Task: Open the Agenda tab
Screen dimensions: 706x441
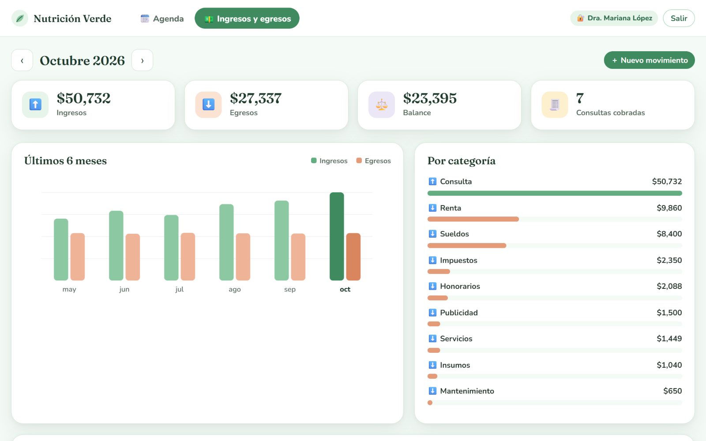Action: [x=162, y=19]
